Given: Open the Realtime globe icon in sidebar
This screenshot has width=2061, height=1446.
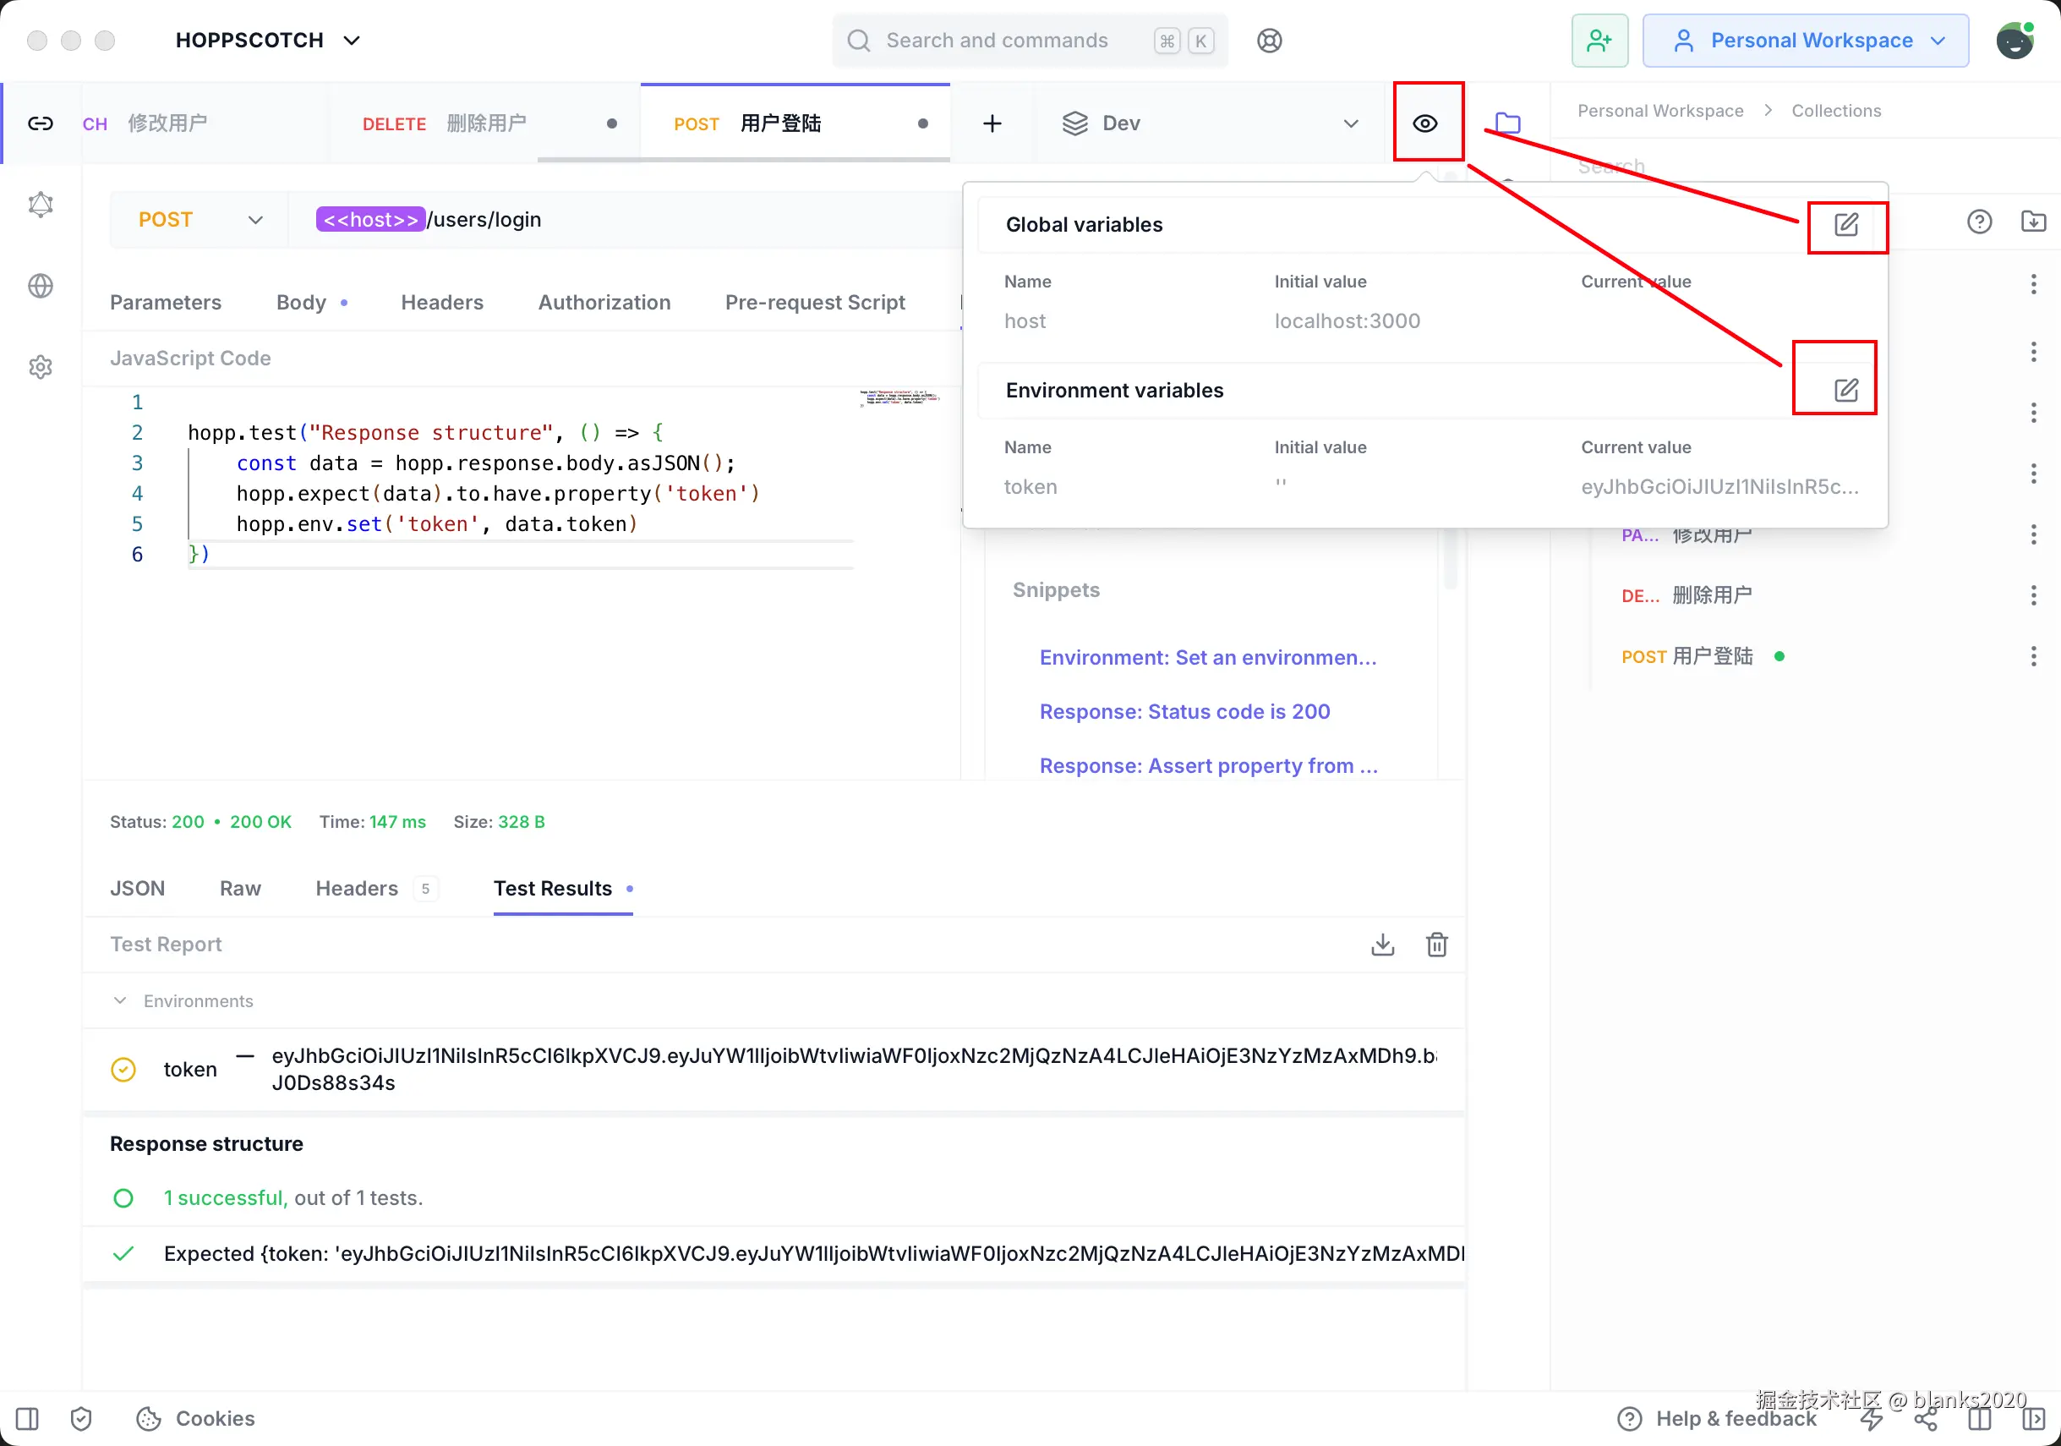Looking at the screenshot, I should coord(41,286).
